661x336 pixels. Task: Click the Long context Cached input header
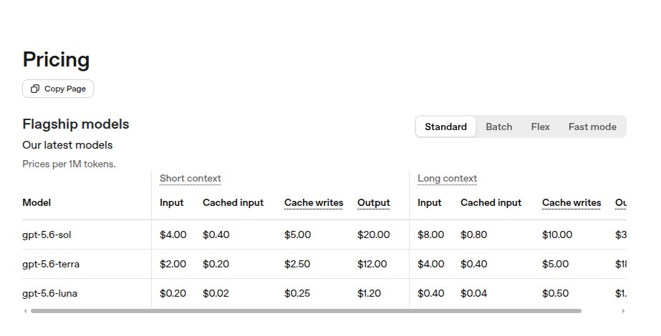[x=491, y=202]
